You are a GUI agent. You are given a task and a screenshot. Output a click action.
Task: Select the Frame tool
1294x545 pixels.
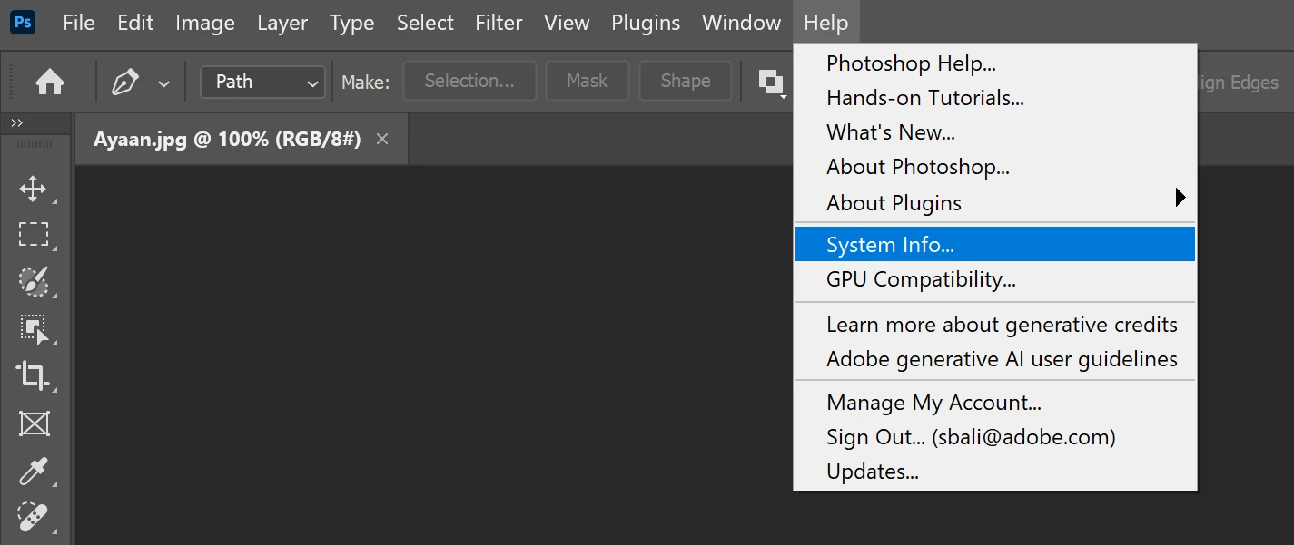[x=34, y=423]
